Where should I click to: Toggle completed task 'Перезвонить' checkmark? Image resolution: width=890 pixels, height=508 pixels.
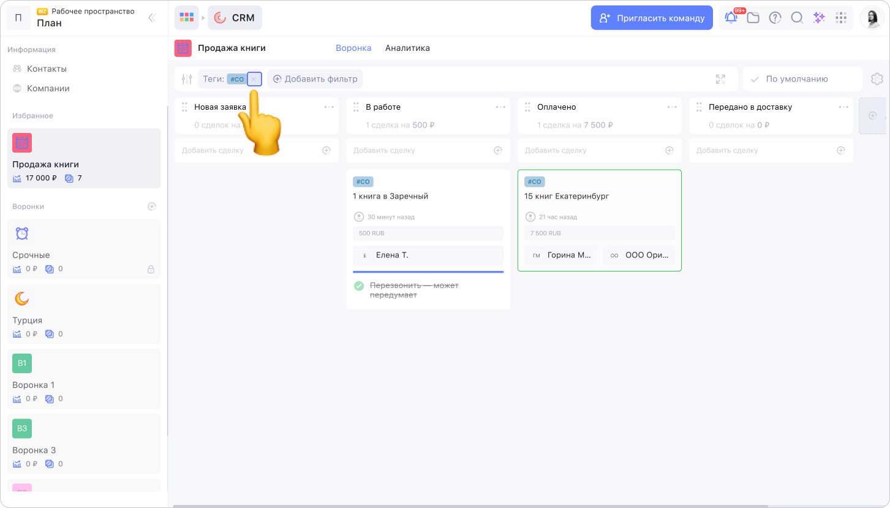pyautogui.click(x=359, y=286)
